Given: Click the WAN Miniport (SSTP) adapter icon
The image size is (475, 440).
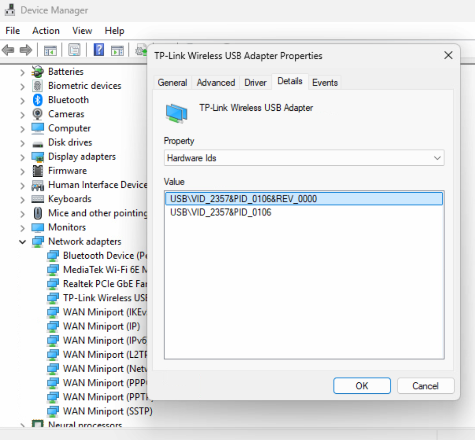Looking at the screenshot, I should [x=53, y=412].
